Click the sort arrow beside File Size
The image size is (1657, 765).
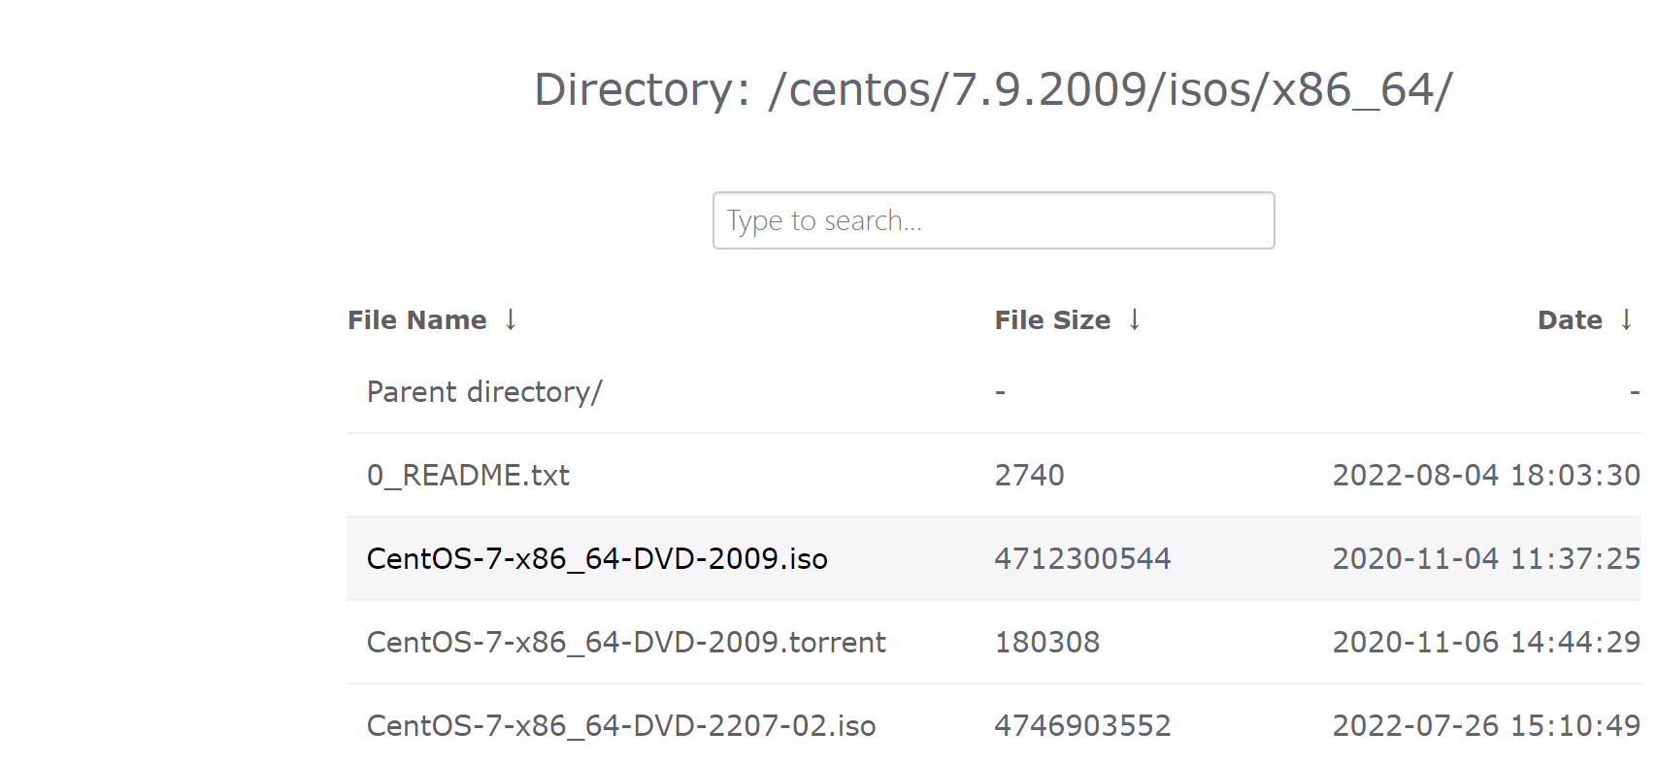click(1134, 319)
